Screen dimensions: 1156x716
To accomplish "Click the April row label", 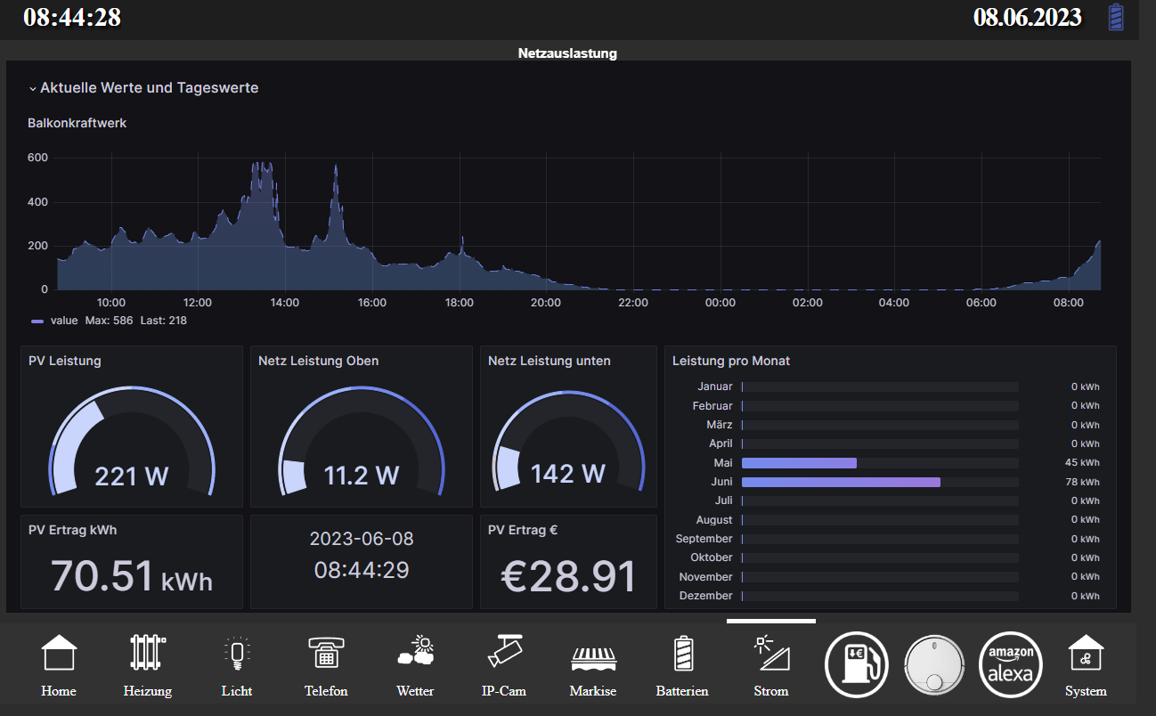I will tap(720, 443).
